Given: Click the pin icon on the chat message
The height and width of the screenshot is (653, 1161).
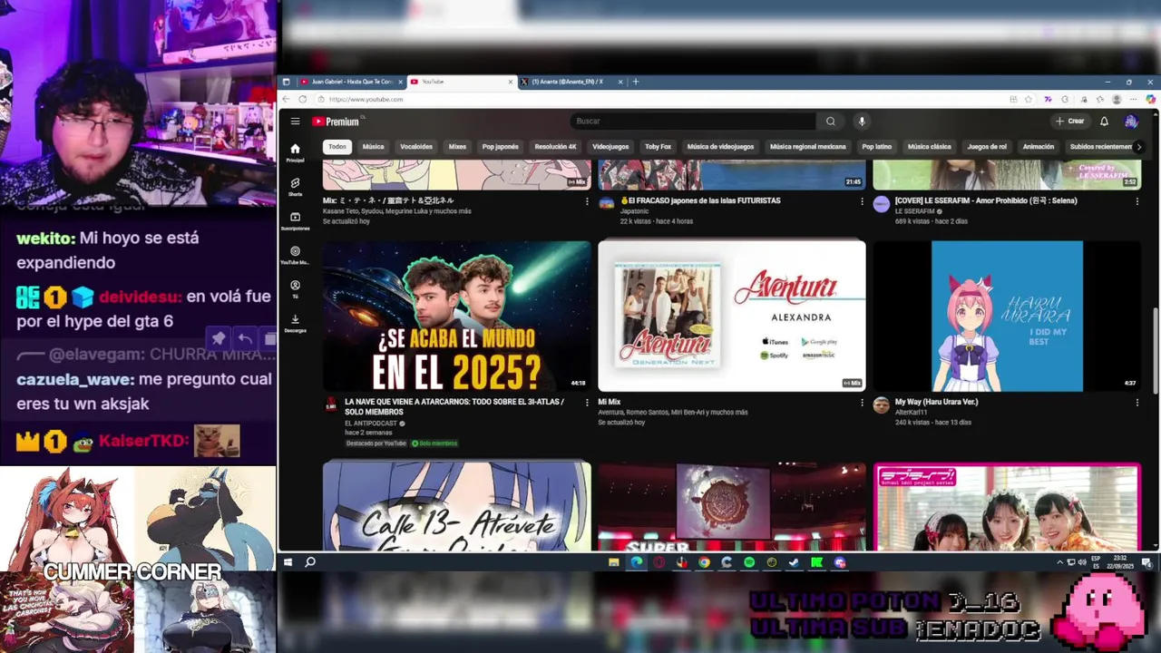Looking at the screenshot, I should (219, 338).
